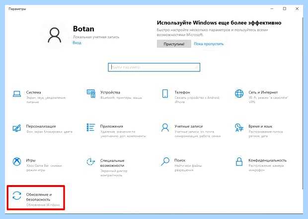Open the Обновление и безопасность arrows icon

17,196
